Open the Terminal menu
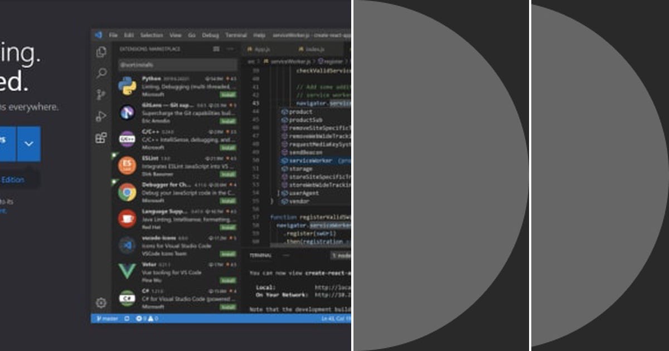Viewport: 669px width, 351px height. [x=236, y=35]
